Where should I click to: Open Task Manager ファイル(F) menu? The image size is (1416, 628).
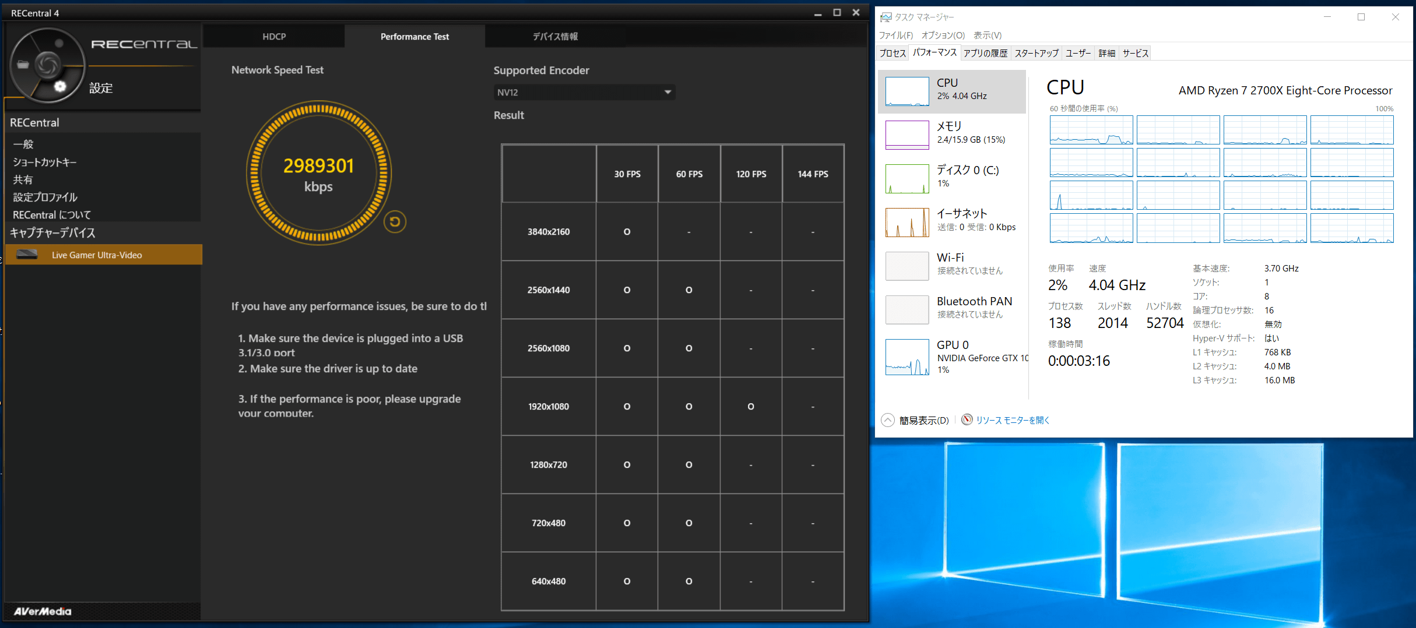(895, 35)
